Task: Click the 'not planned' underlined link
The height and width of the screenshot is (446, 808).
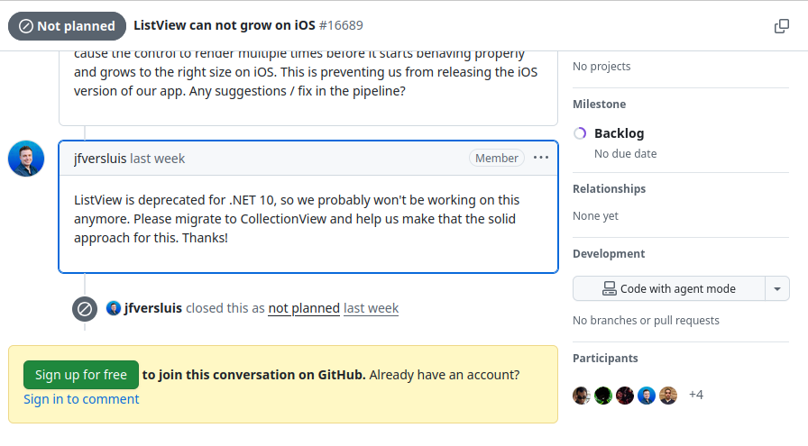Action: pyautogui.click(x=304, y=308)
